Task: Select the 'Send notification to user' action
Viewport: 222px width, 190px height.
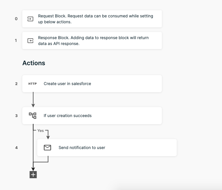Action: [x=82, y=147]
